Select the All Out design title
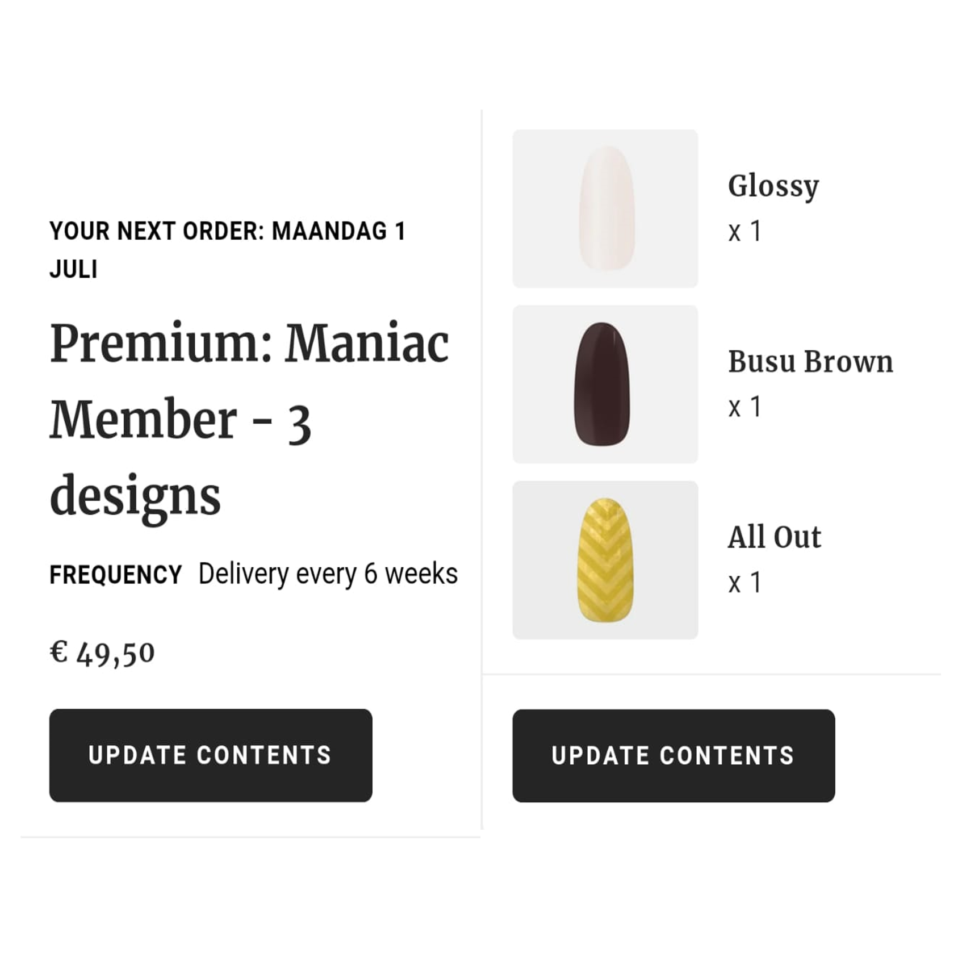The height and width of the screenshot is (962, 962). point(774,537)
